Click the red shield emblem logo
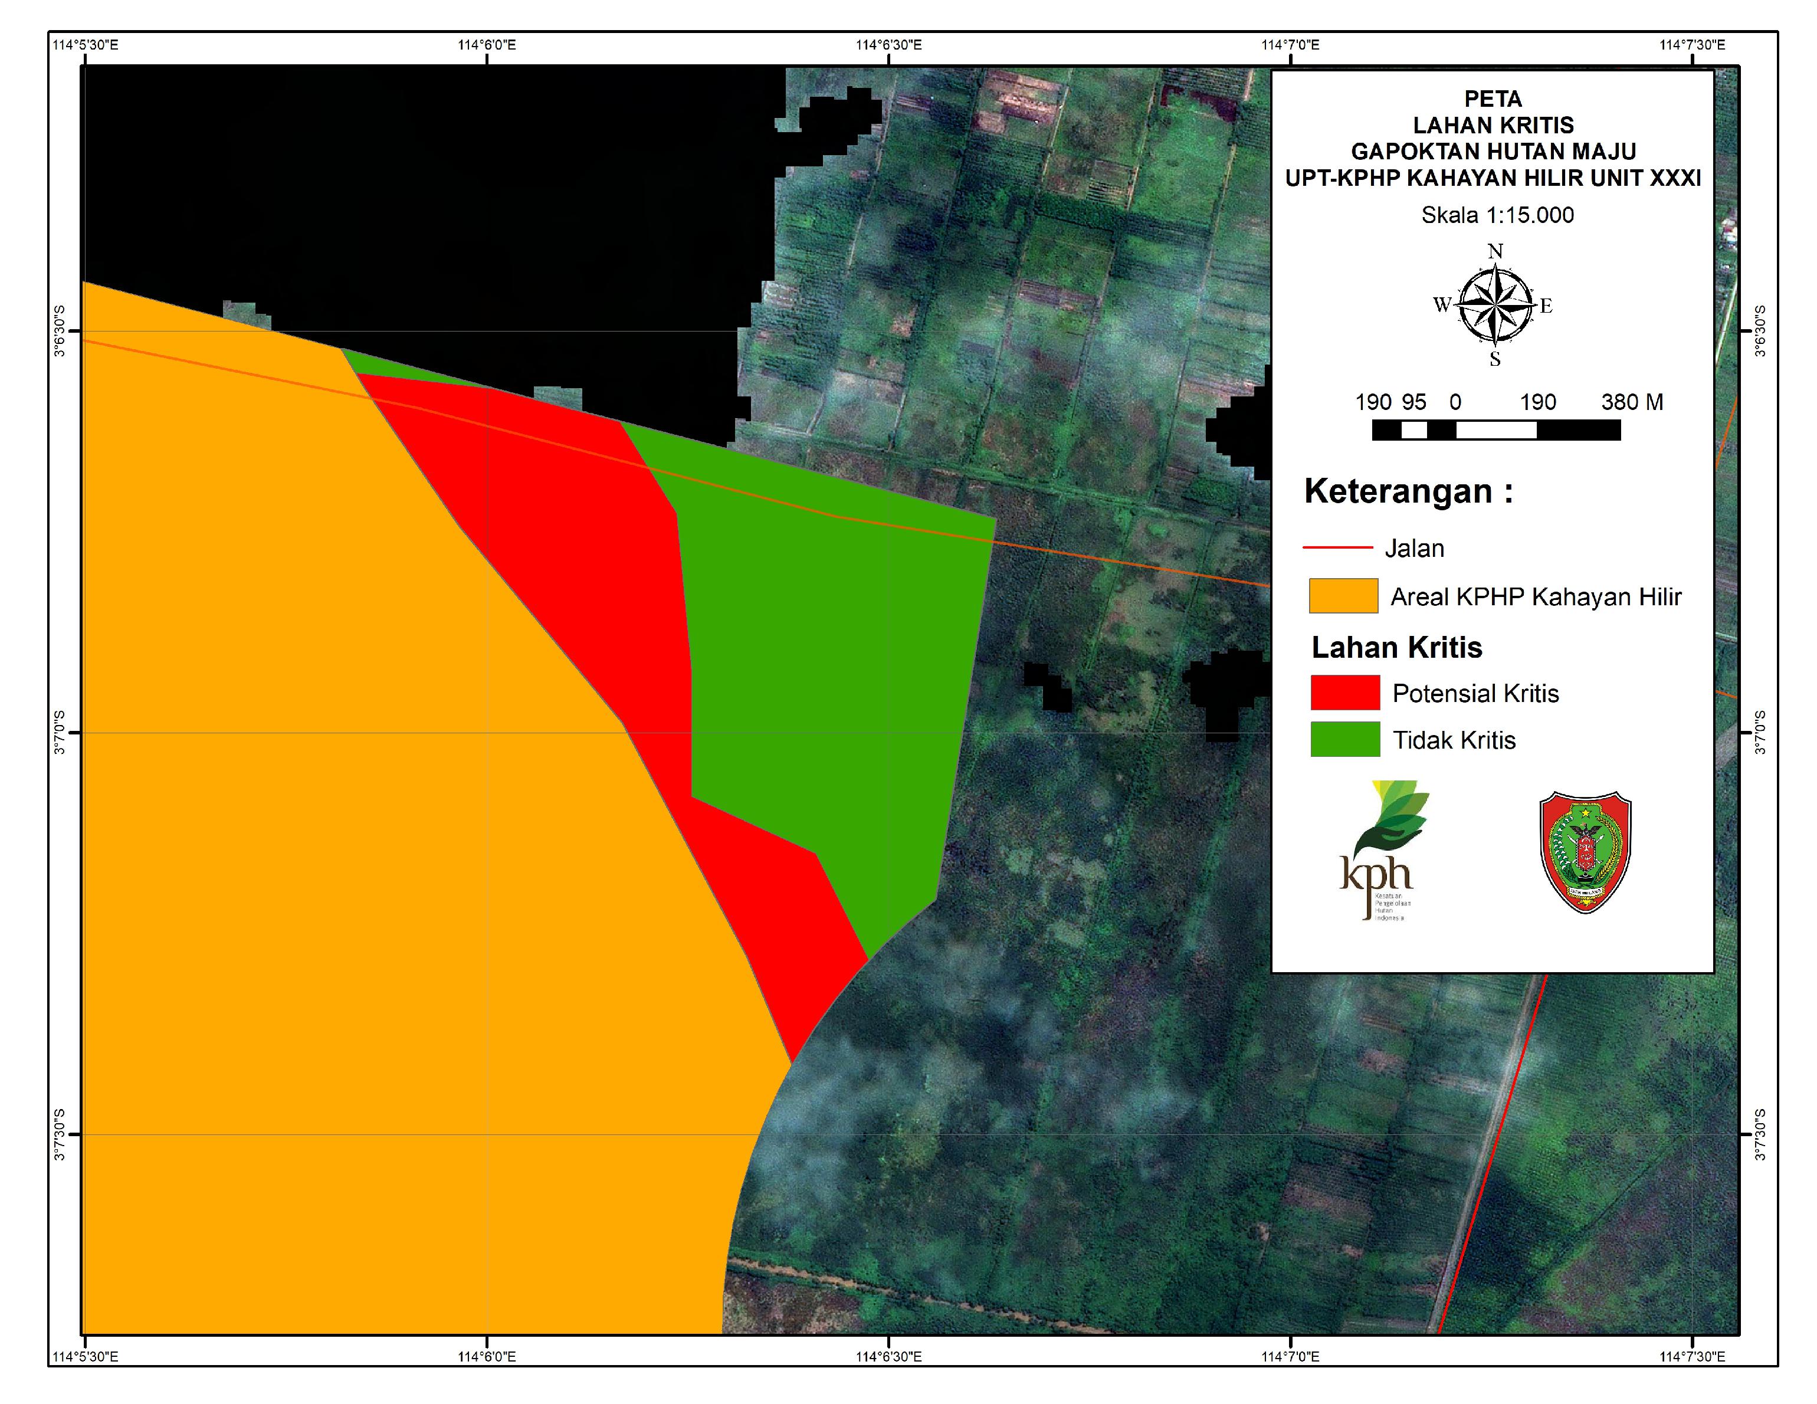The image size is (1817, 1404). [x=1586, y=852]
